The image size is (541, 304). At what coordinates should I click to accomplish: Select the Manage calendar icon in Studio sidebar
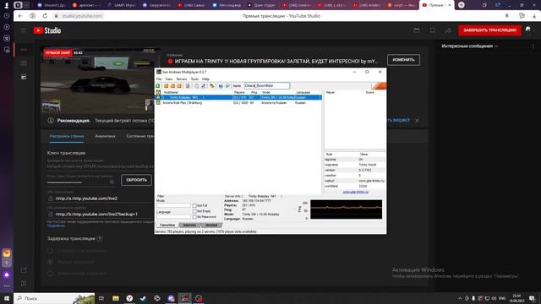coord(24,77)
